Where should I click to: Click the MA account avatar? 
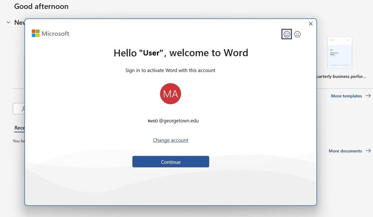pyautogui.click(x=170, y=94)
